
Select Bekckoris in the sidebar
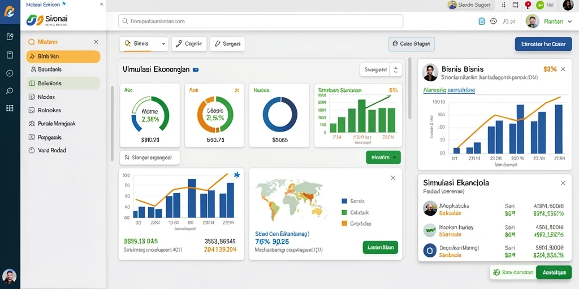(63, 84)
